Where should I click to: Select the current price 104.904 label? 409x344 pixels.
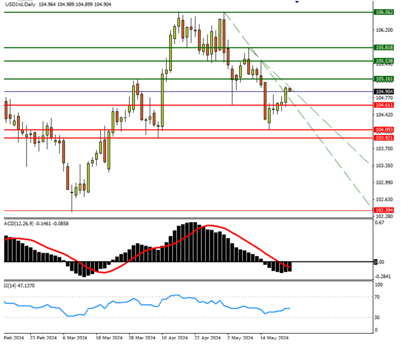click(x=383, y=91)
